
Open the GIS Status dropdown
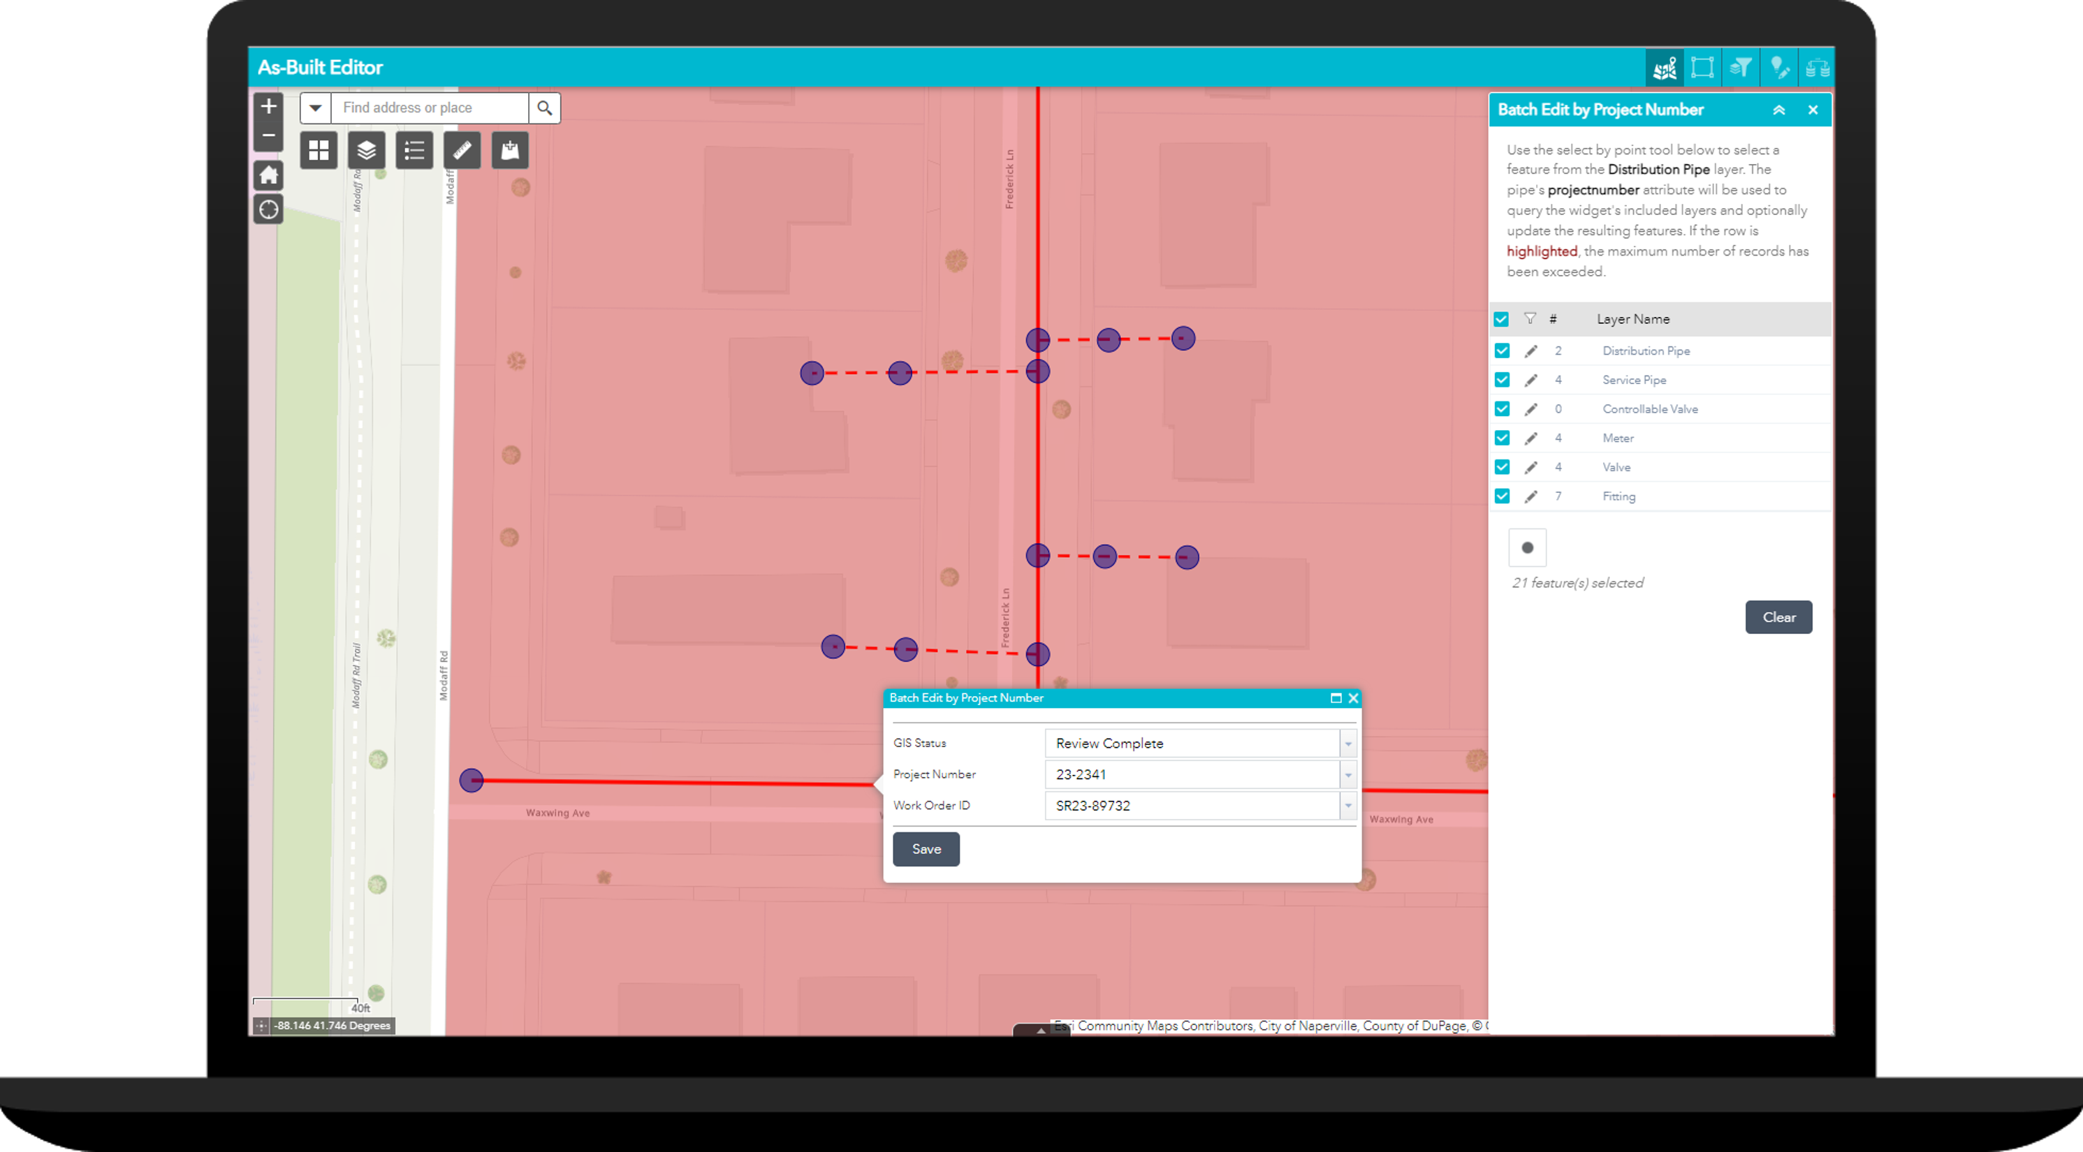(x=1347, y=743)
